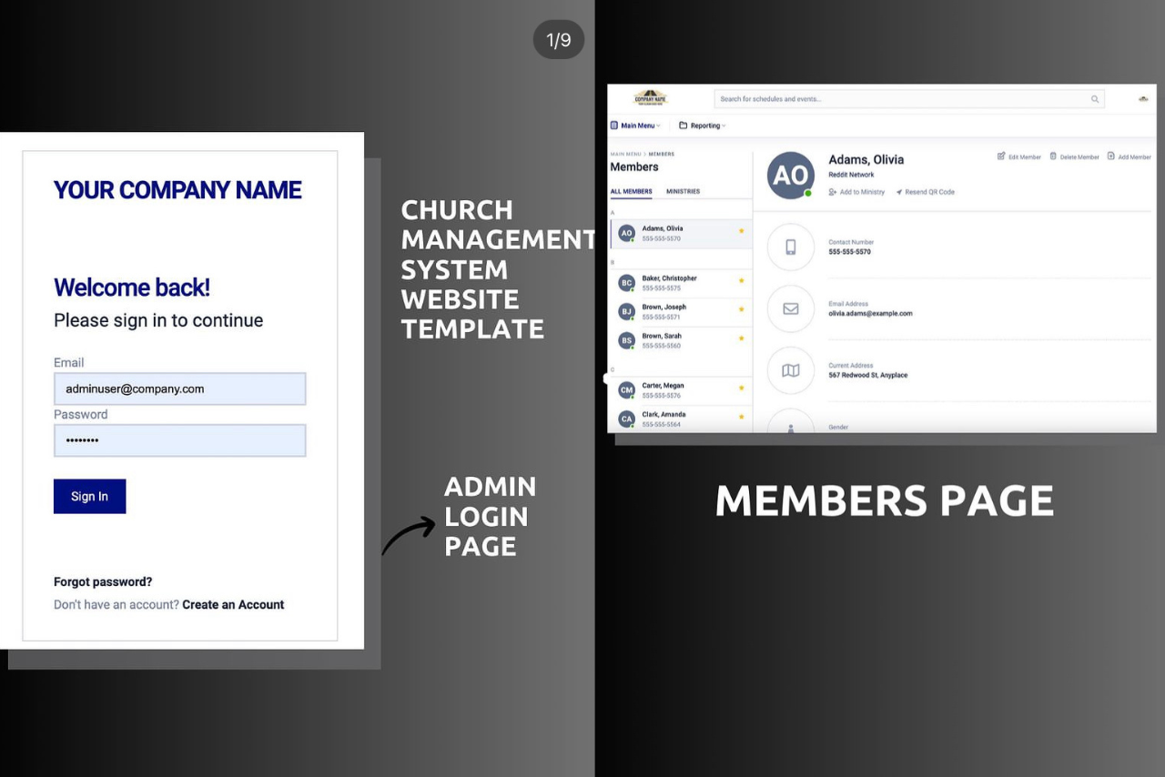Toggle the favorite star for Adams, Olivia
The height and width of the screenshot is (777, 1165).
(x=741, y=231)
